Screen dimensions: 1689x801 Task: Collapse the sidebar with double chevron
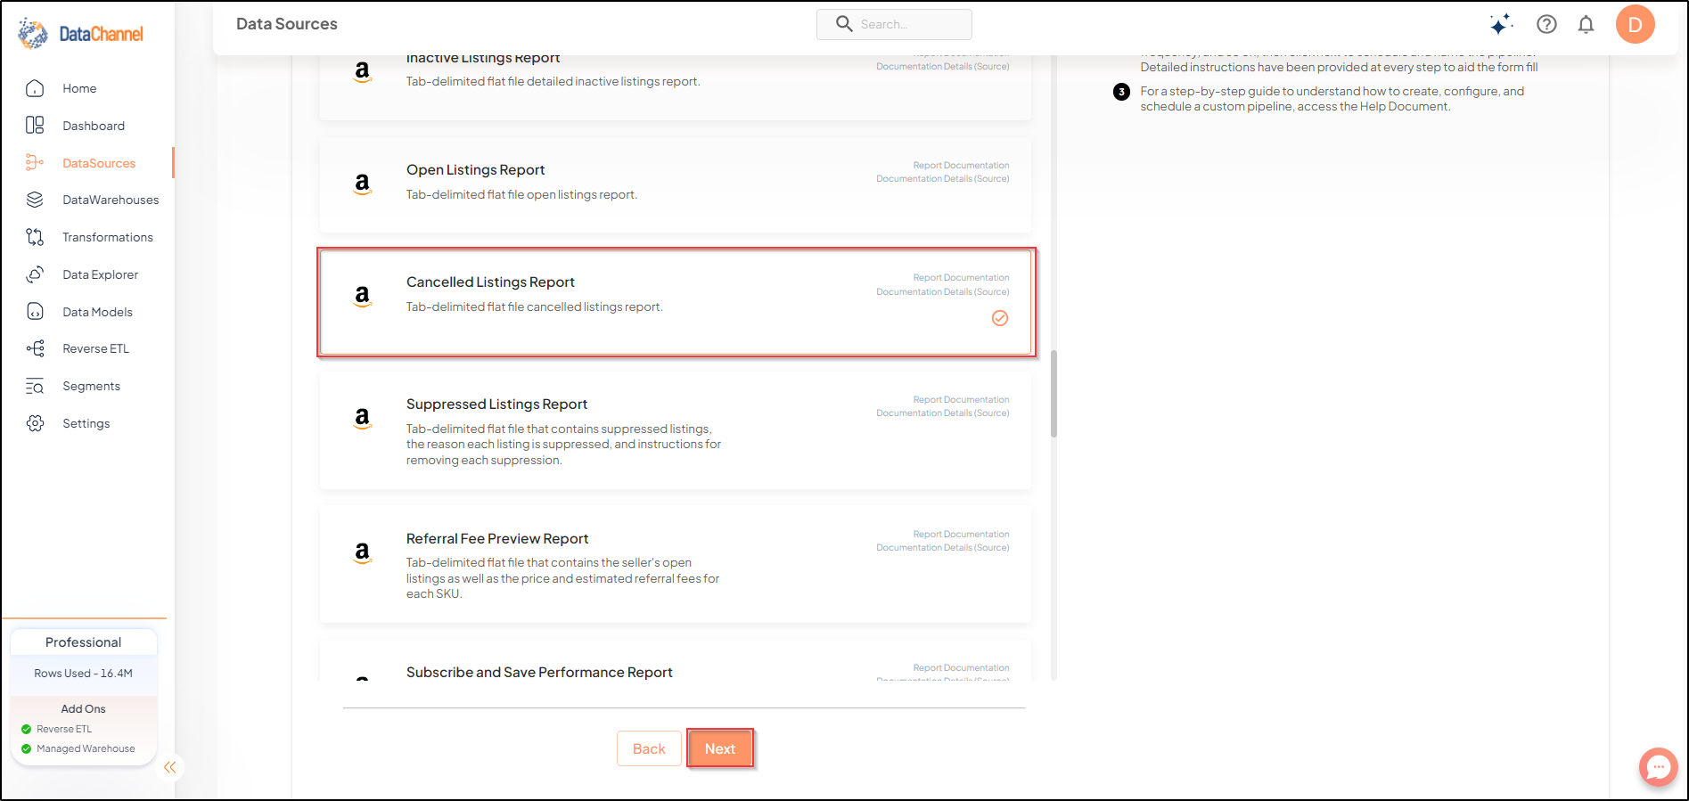click(169, 767)
